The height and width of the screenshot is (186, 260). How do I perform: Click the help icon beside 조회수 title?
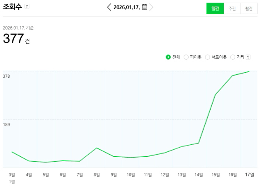click(27, 7)
